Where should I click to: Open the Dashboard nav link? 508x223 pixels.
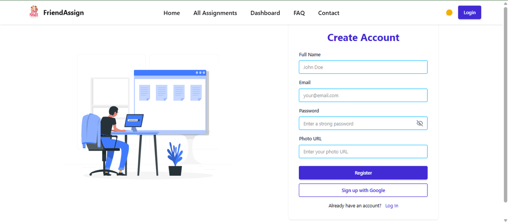point(265,13)
